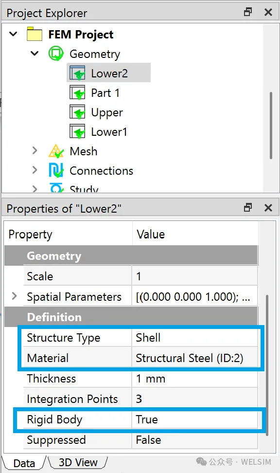Toggle the Suppressed False value

pos(195,440)
